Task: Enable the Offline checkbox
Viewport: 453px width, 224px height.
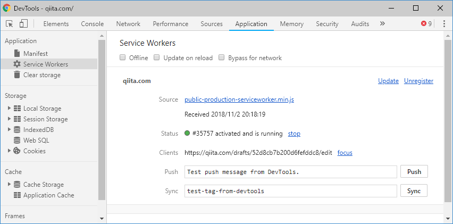Action: 123,58
